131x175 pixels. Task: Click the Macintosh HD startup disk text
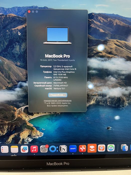coord(60,83)
